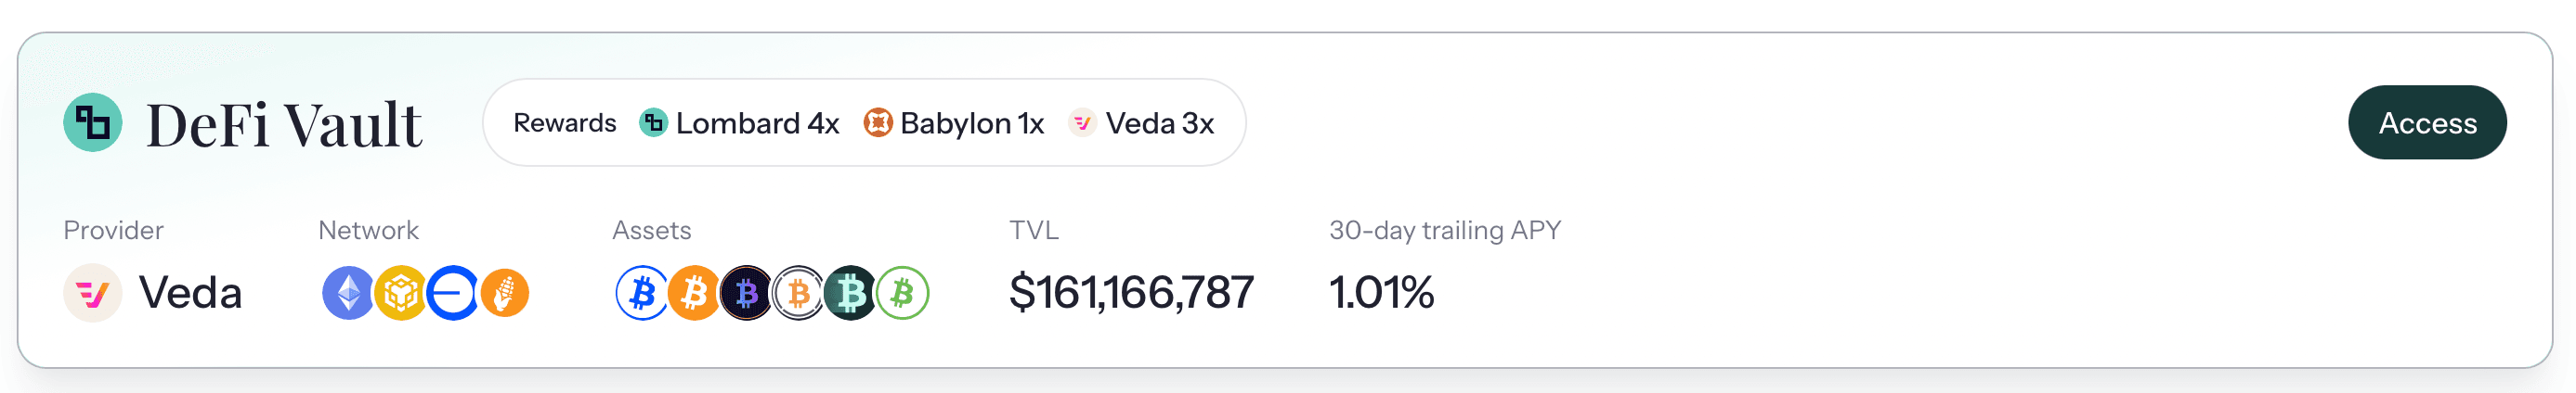Screen dimensions: 2576x393
Task: Select the blue-outlined bitcoin asset icon
Action: coord(642,293)
